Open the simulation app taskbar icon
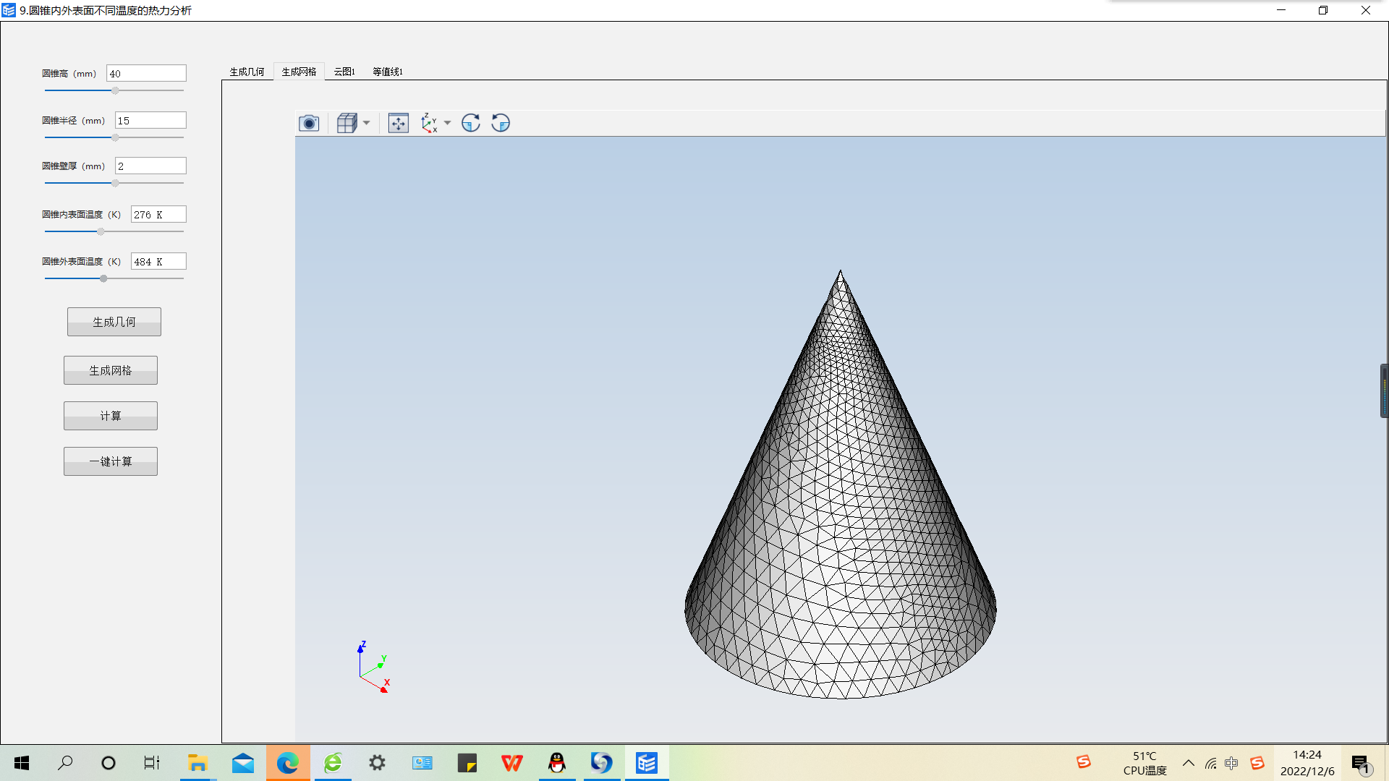1389x781 pixels. coord(647,763)
